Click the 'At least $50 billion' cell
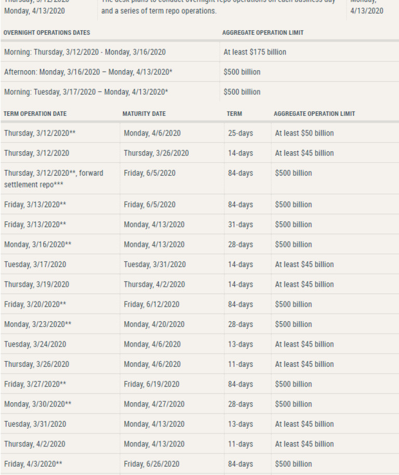This screenshot has height=475, width=399. pyautogui.click(x=304, y=133)
